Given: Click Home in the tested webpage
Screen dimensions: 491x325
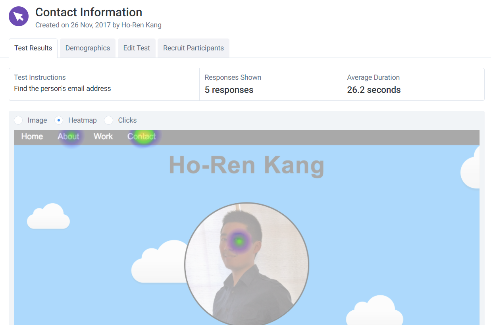Looking at the screenshot, I should (32, 137).
